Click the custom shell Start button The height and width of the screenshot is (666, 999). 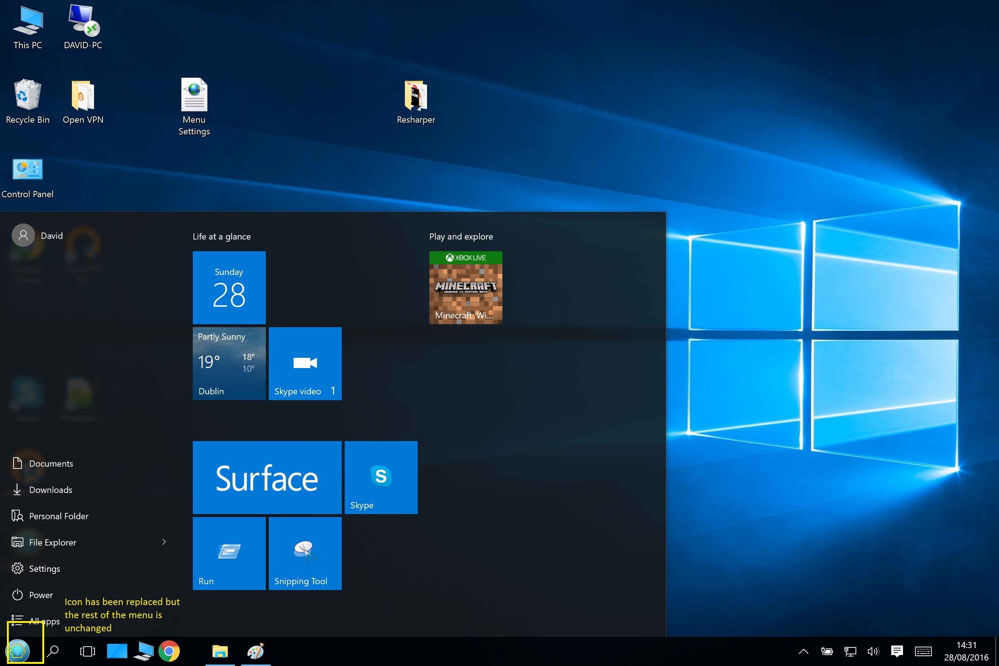(18, 651)
